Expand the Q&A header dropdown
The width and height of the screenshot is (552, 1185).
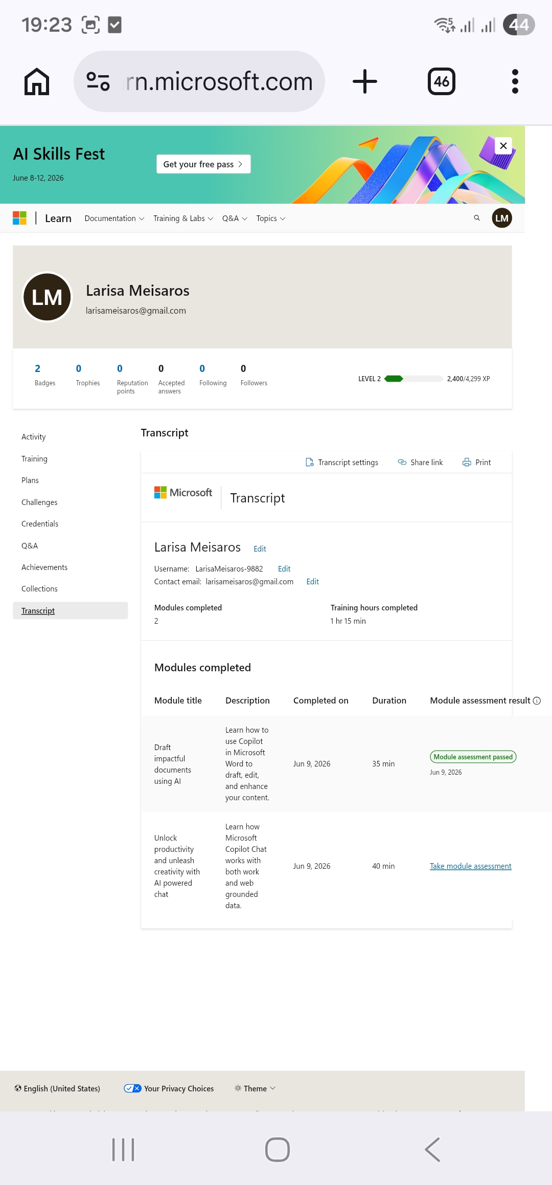click(x=235, y=218)
